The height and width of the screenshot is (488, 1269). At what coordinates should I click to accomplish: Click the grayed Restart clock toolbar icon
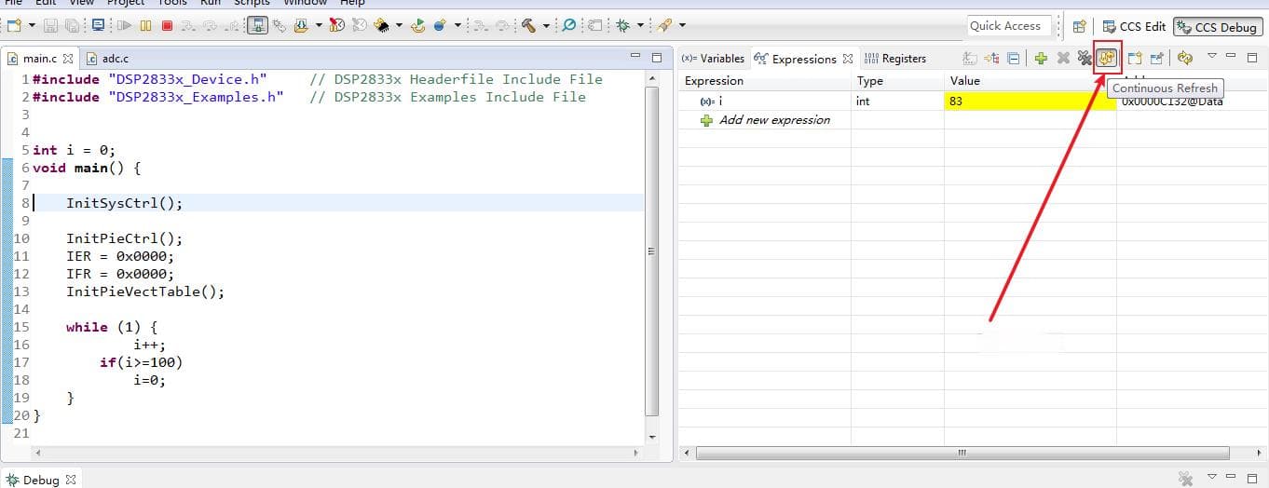point(359,25)
